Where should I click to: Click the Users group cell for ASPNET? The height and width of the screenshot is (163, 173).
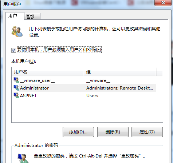92,96
